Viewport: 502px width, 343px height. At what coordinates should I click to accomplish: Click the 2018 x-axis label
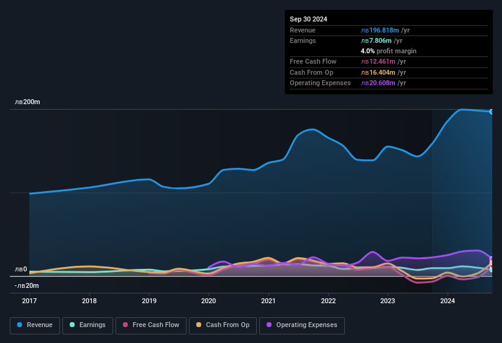pos(89,301)
